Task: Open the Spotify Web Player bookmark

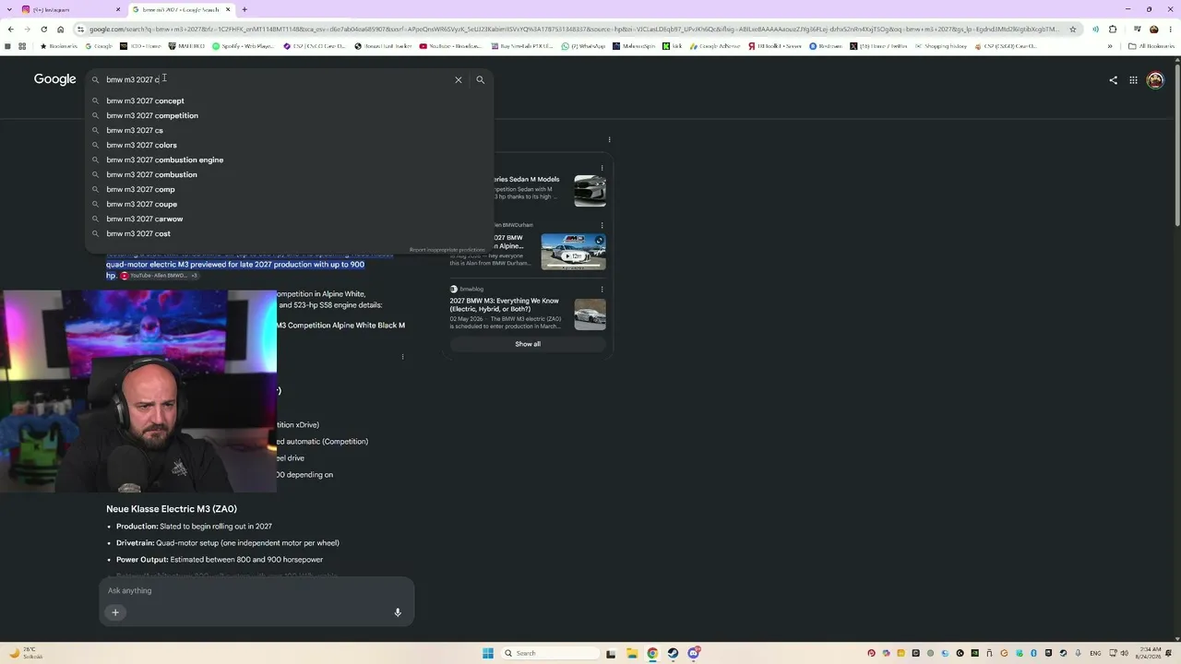Action: point(244,46)
